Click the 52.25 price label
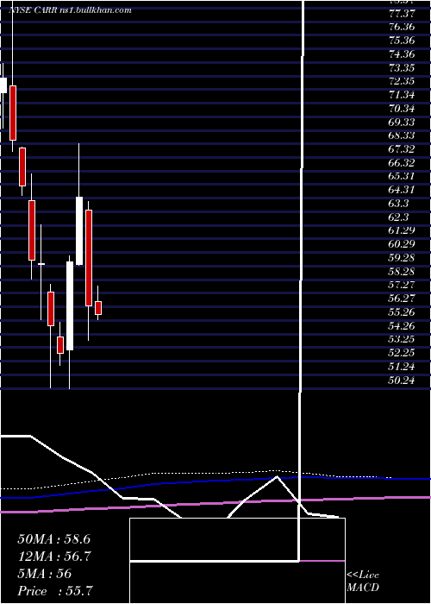The height and width of the screenshot is (604, 431). point(401,352)
